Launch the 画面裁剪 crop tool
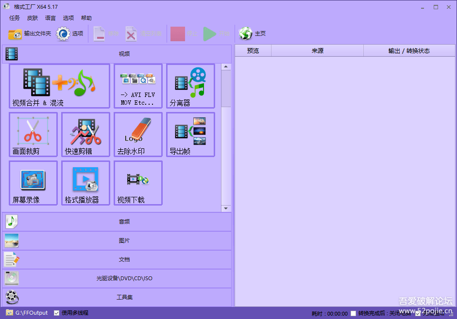Screen dimensions: 457x319 click(33, 134)
